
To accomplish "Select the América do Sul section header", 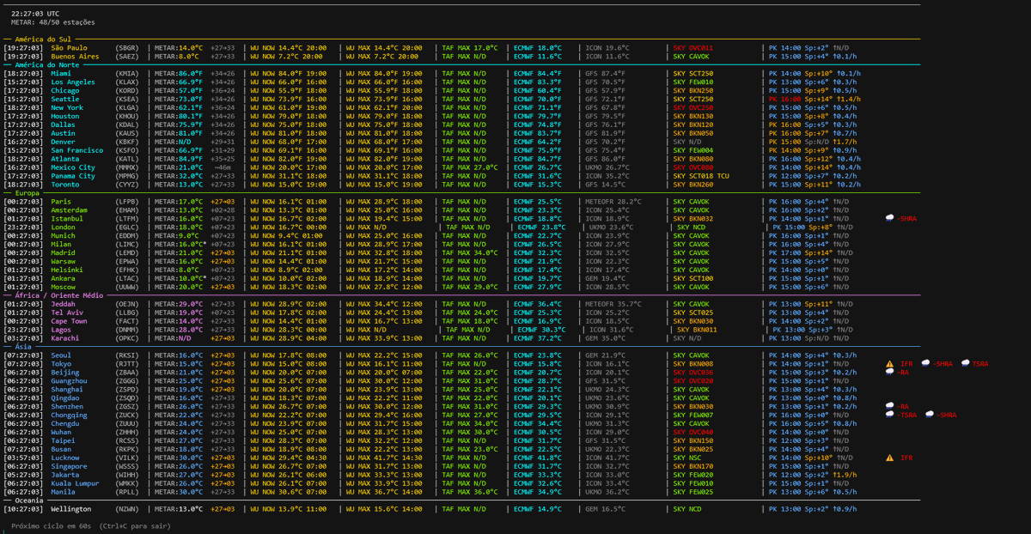I will click(x=42, y=39).
